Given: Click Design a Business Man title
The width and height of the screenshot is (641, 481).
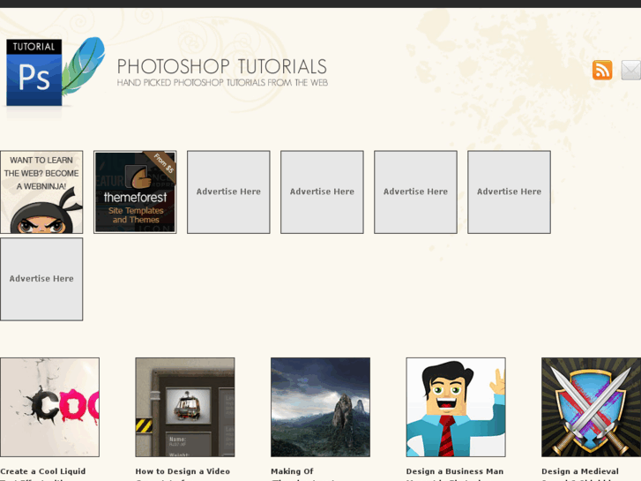Looking at the screenshot, I should click(x=455, y=471).
